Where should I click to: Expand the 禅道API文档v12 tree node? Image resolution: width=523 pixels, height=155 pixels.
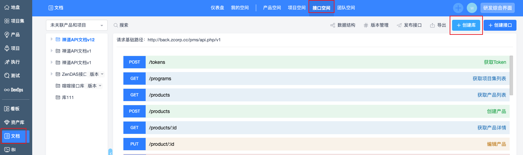[x=52, y=39]
